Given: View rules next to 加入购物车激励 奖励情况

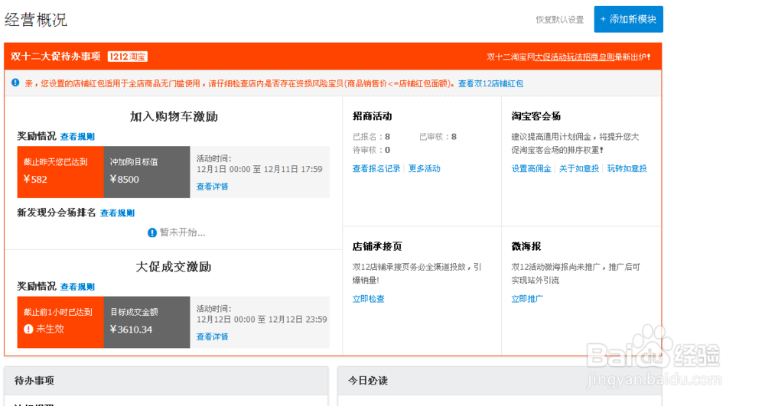Looking at the screenshot, I should tap(77, 136).
